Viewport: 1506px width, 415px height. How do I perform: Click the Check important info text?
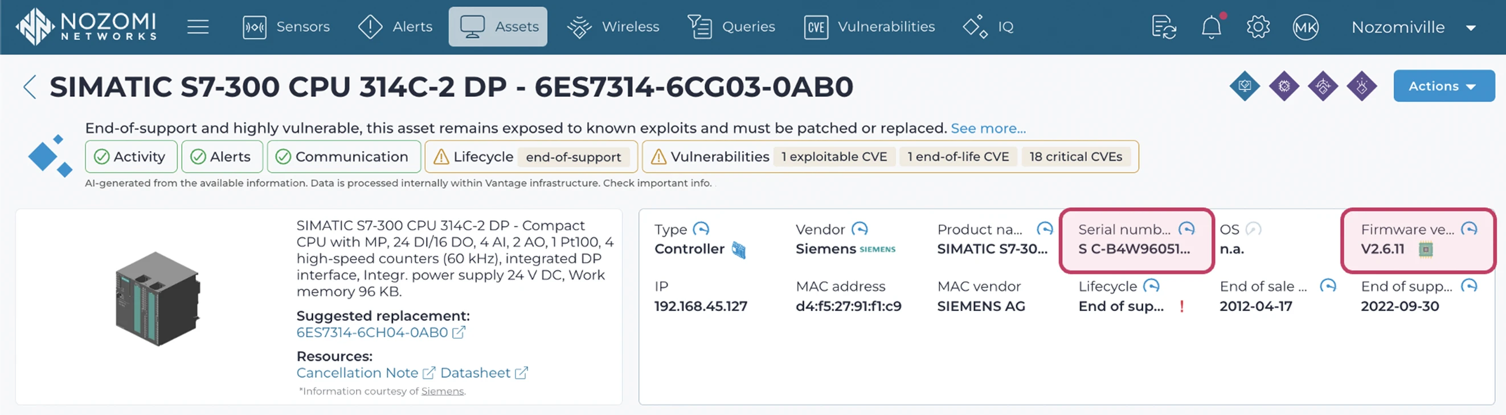(x=657, y=183)
